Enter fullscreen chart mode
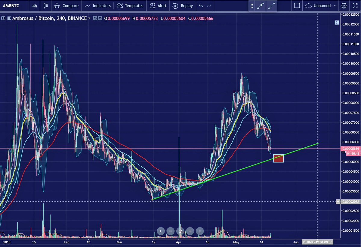The height and width of the screenshot is (247, 361). coord(355,6)
